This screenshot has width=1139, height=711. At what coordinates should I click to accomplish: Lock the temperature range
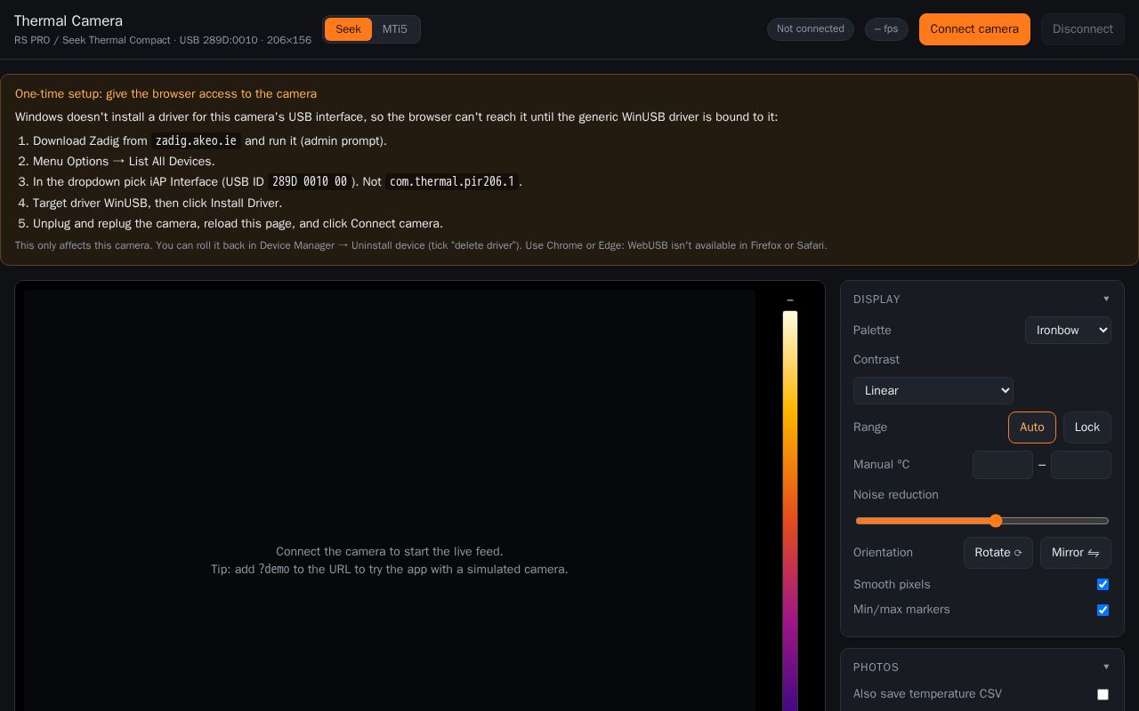click(x=1087, y=427)
